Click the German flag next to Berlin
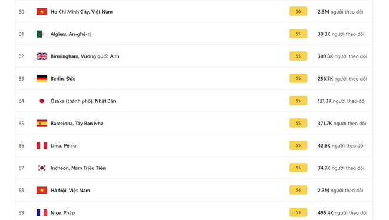Viewport: 389px width, 220px height. [x=42, y=79]
